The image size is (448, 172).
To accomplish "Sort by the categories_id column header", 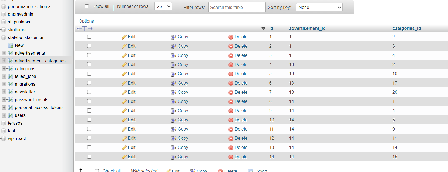I will pyautogui.click(x=407, y=28).
